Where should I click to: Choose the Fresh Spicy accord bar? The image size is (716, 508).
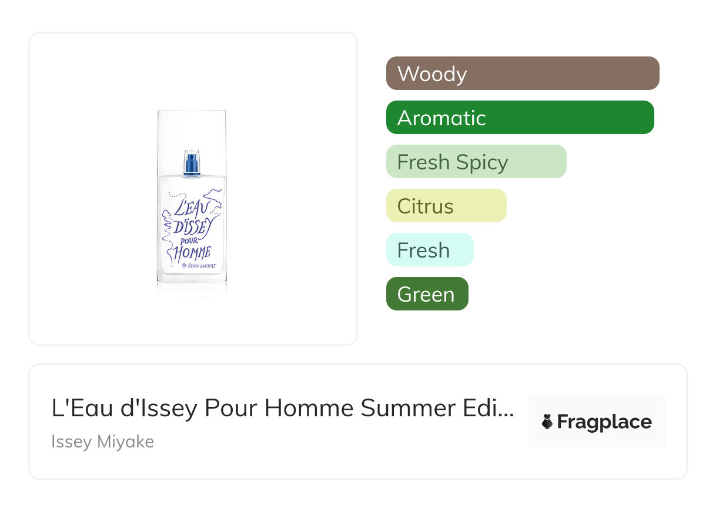click(476, 162)
